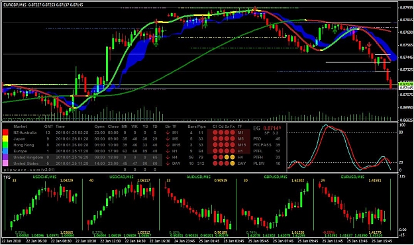Screen dimensions: 414x245
Task: Click the EG 0.8714 price readout
Action: click(x=267, y=128)
